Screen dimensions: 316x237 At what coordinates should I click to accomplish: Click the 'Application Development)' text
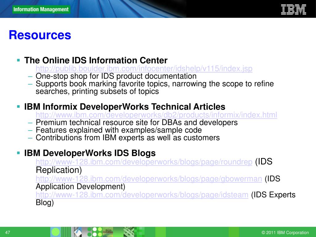(81, 187)
